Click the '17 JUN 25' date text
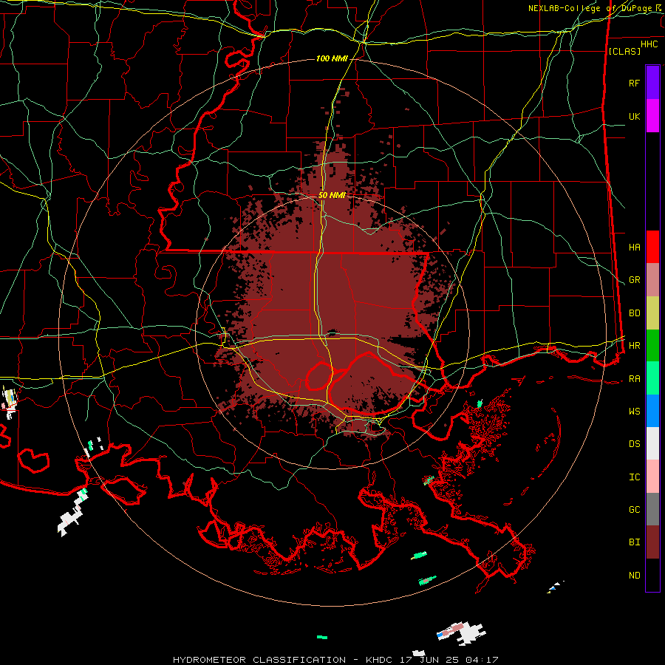Image resolution: width=665 pixels, height=665 pixels. (430, 660)
